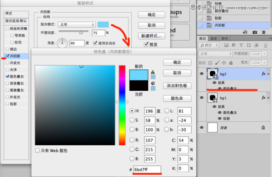This screenshot has width=272, height=177.
Task: Click the search icon in the 类型 filter
Action: click(x=202, y=45)
